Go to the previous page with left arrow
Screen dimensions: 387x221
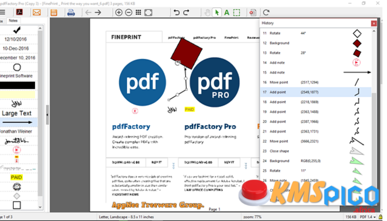[88, 12]
